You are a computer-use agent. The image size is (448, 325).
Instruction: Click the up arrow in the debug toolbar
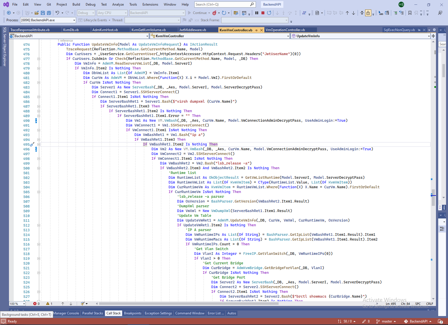[x=347, y=13]
